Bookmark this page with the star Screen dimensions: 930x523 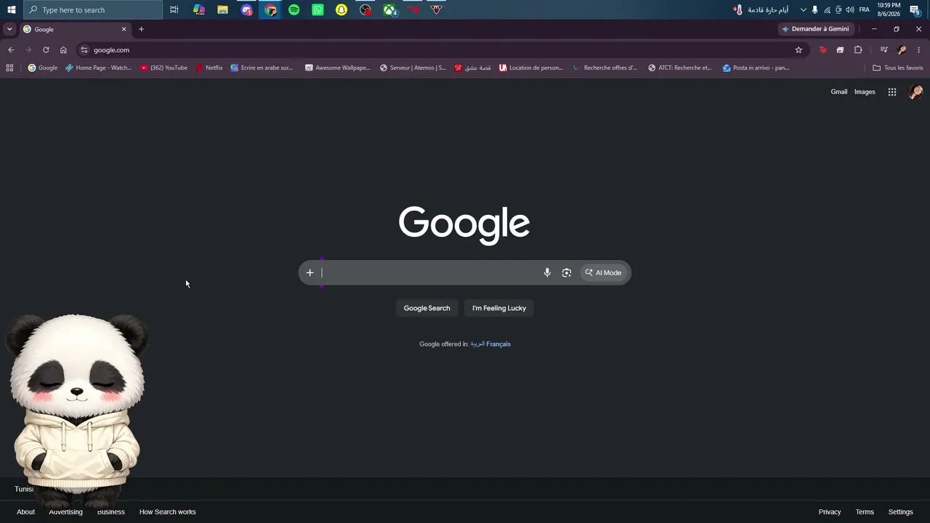point(798,50)
